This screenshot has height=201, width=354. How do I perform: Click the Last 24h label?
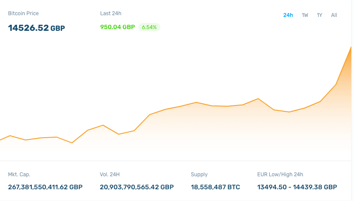pyautogui.click(x=111, y=13)
